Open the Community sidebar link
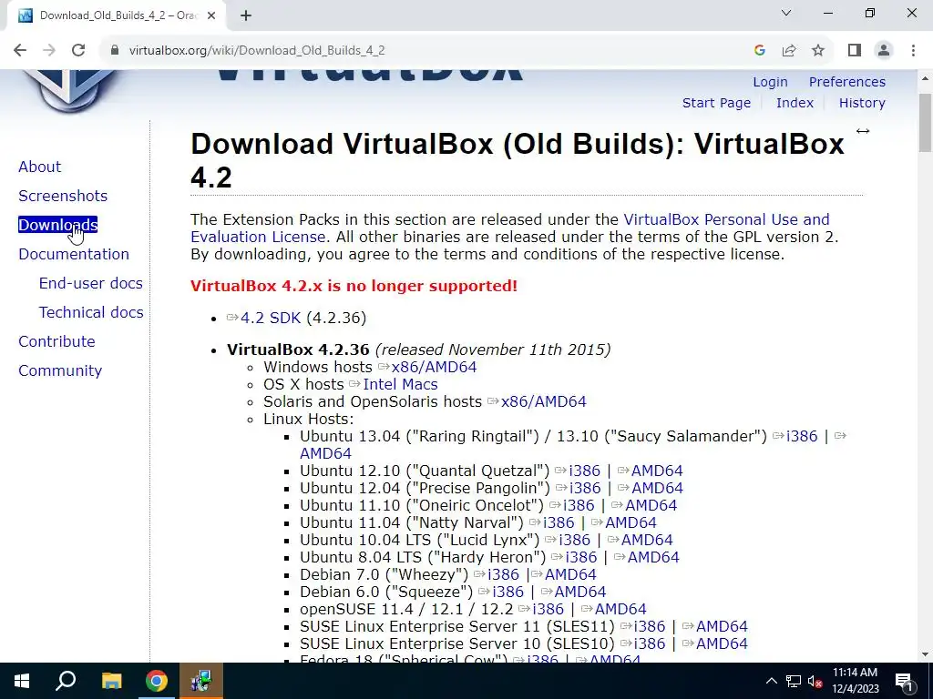The width and height of the screenshot is (933, 699). [x=60, y=370]
